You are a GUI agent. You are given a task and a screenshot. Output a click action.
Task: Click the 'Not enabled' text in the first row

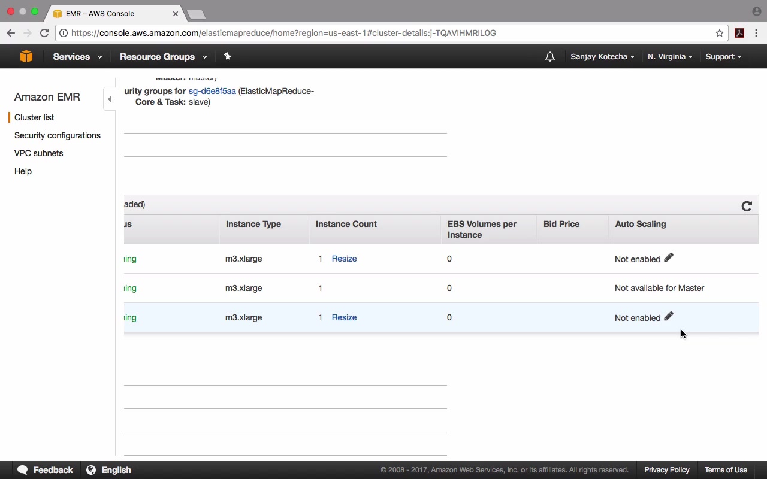click(638, 259)
